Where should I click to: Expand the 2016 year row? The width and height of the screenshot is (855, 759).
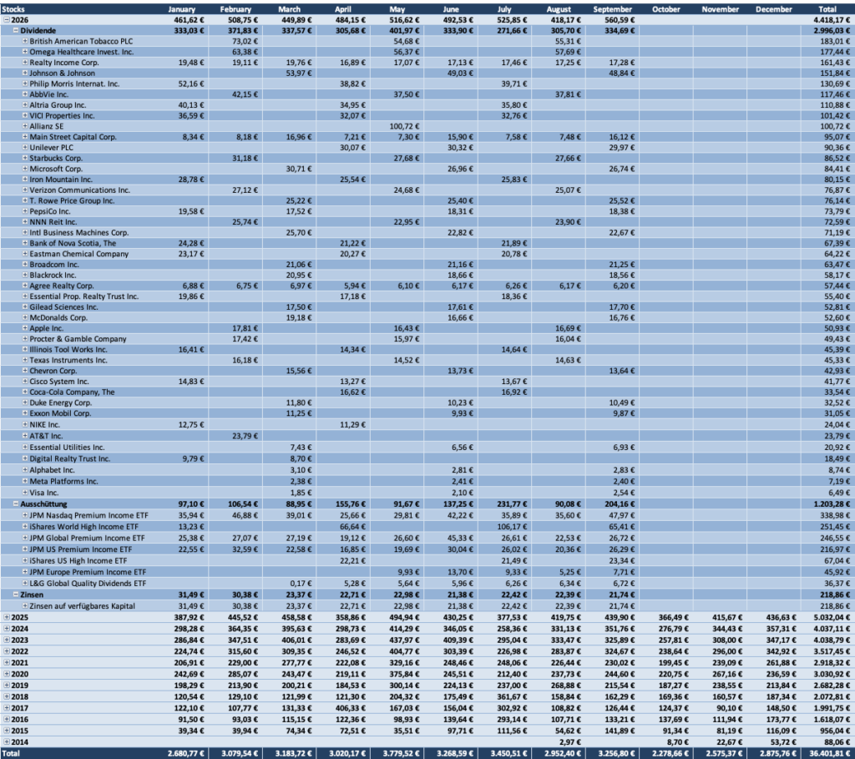coord(7,719)
